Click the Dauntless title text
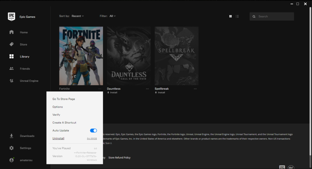 114,89
